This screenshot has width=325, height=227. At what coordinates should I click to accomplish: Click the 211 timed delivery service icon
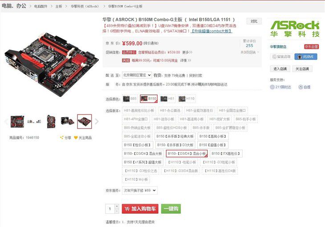tap(272, 87)
